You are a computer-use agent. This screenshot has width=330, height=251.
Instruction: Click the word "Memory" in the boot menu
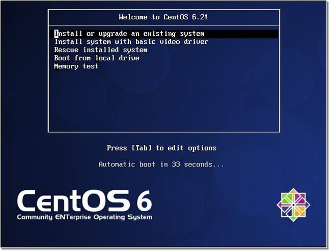coord(66,66)
